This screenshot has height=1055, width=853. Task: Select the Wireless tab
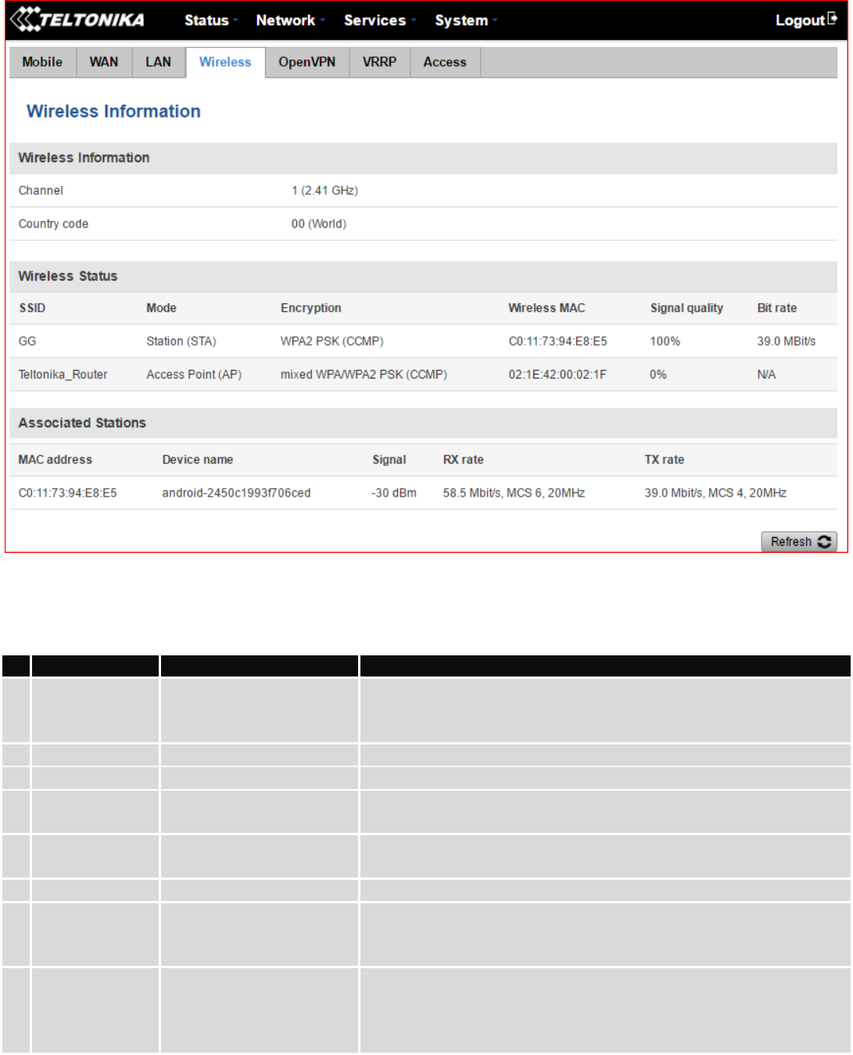[x=225, y=62]
